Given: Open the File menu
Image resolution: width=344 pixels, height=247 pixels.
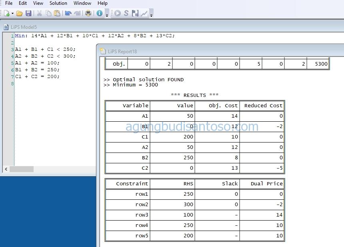Looking at the screenshot, I should (9, 3).
